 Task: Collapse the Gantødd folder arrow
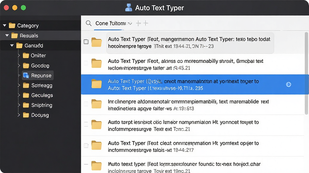point(12,46)
